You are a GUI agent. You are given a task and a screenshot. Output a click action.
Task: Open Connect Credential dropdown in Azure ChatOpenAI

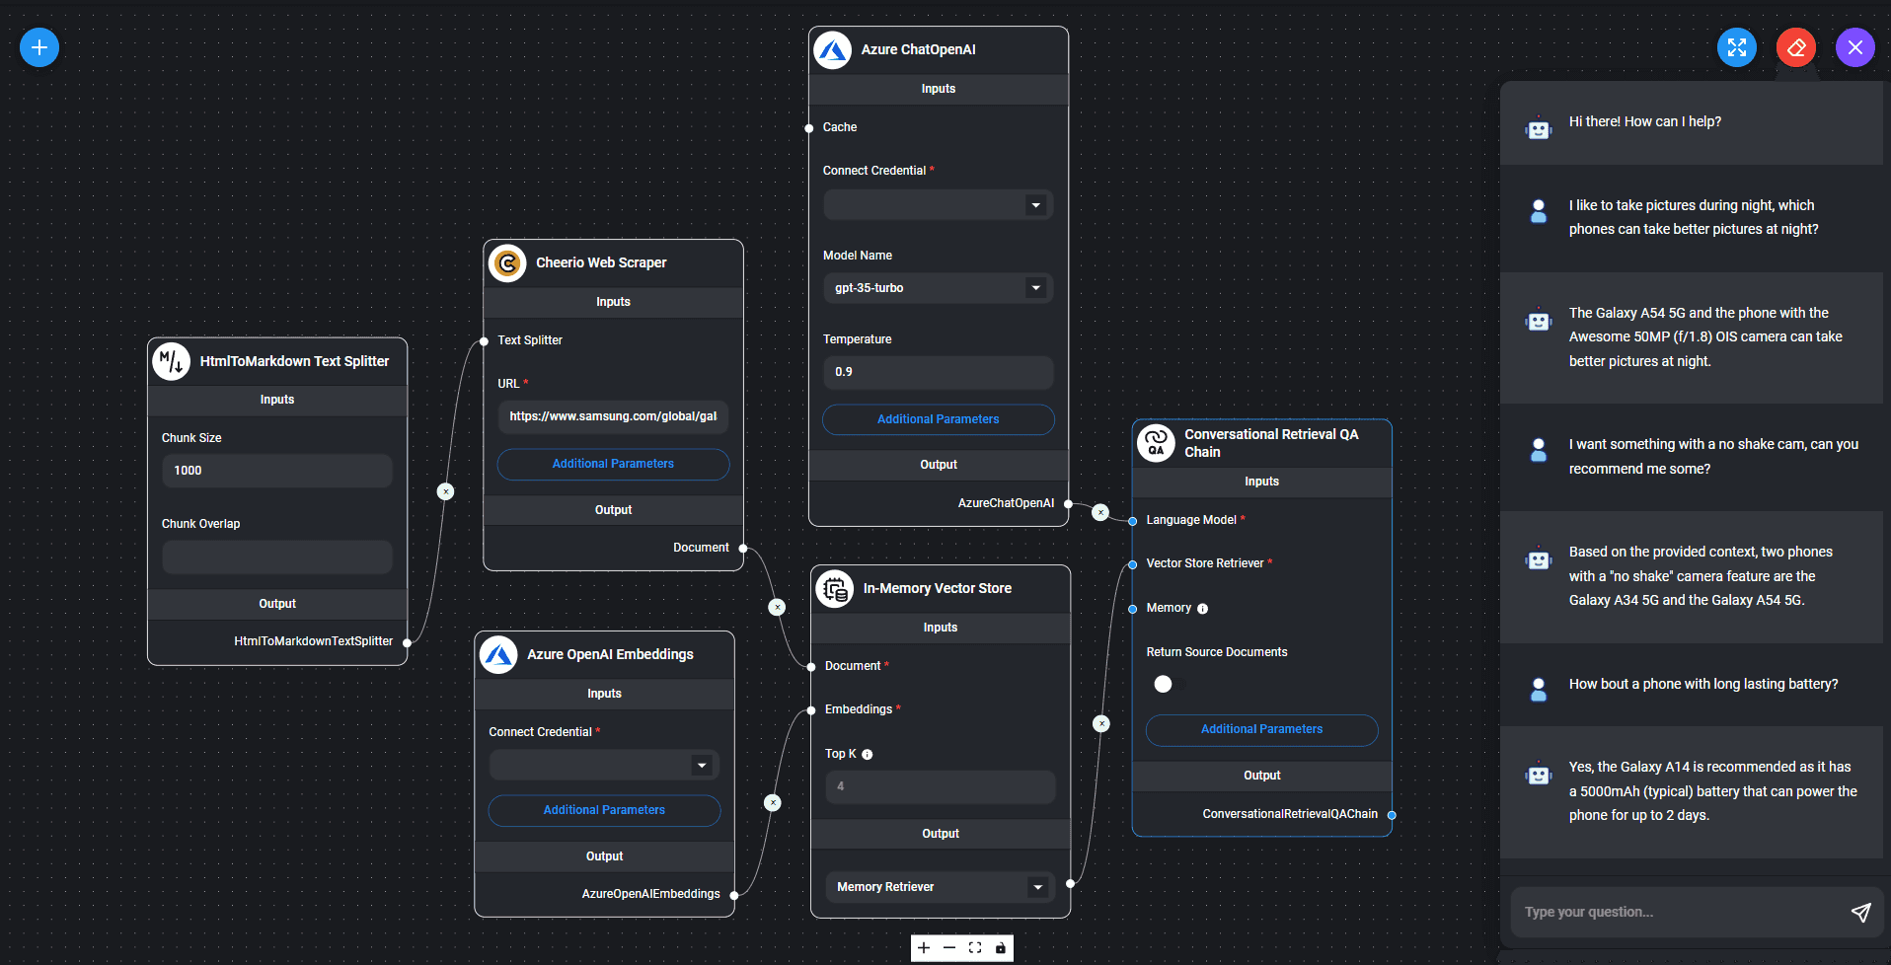point(939,205)
